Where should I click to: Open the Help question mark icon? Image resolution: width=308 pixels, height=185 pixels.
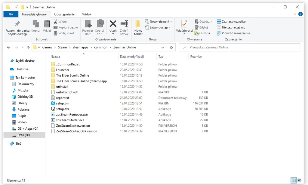300,14
